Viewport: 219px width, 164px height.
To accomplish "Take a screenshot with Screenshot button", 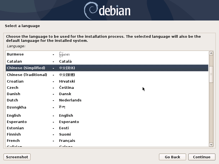I will (17, 157).
